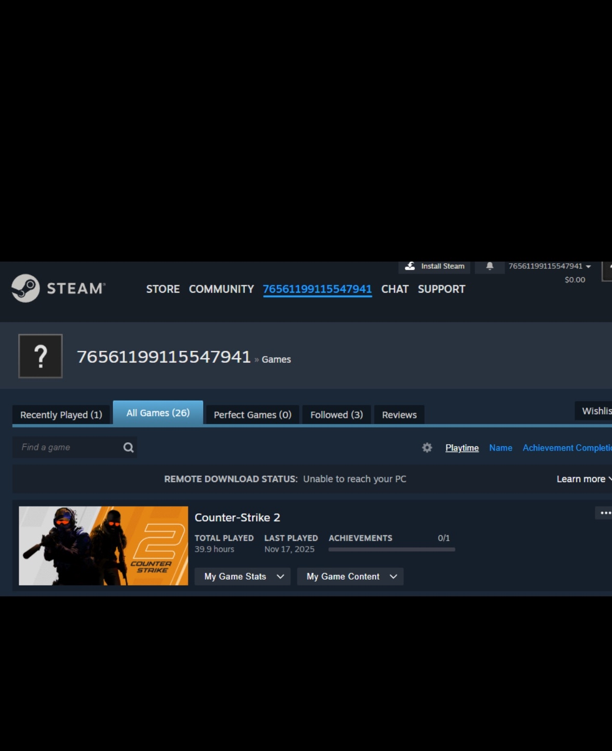Image resolution: width=612 pixels, height=751 pixels.
Task: Expand the My Game Stats dropdown
Action: [x=243, y=576]
